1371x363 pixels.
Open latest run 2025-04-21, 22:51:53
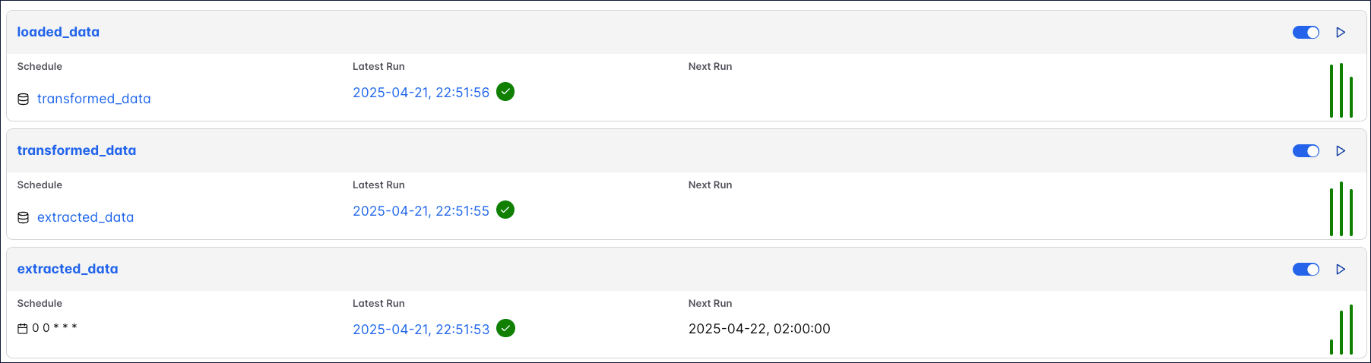click(x=421, y=330)
